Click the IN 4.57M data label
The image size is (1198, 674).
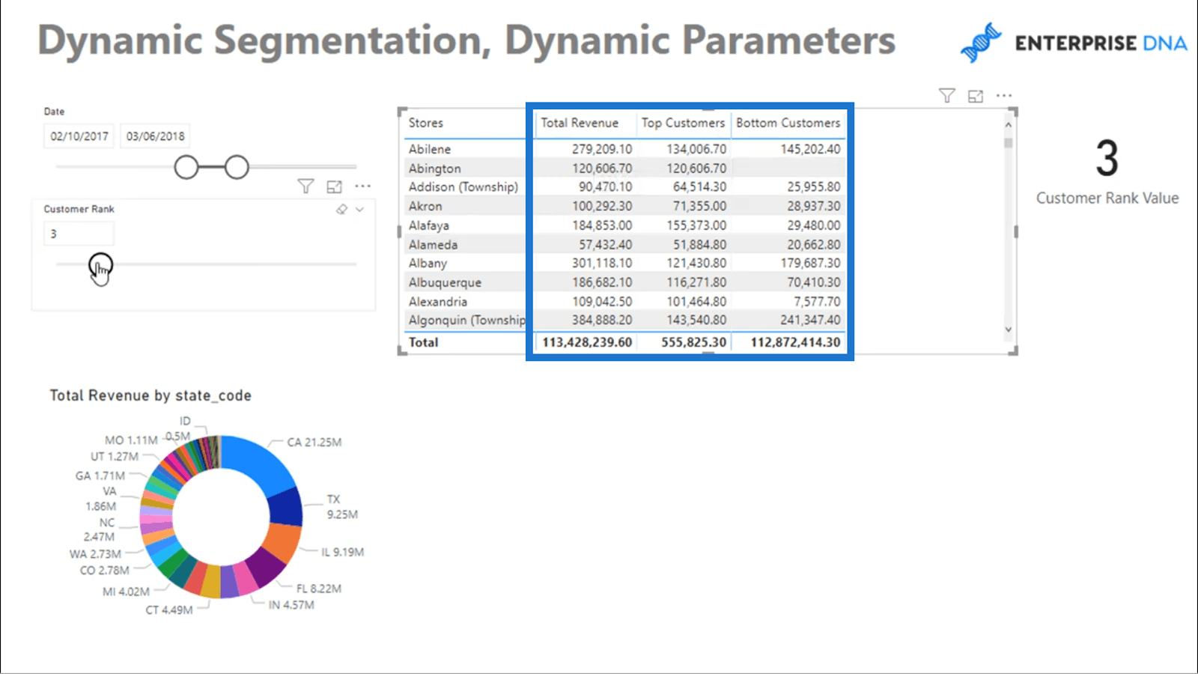pos(292,605)
